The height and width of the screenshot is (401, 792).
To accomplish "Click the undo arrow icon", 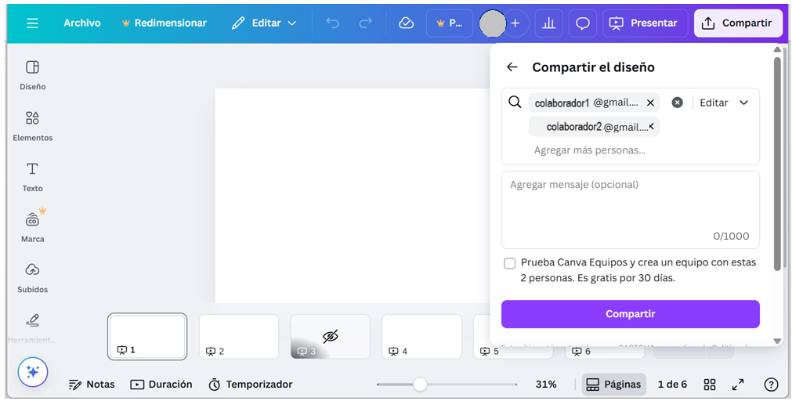I will click(333, 23).
